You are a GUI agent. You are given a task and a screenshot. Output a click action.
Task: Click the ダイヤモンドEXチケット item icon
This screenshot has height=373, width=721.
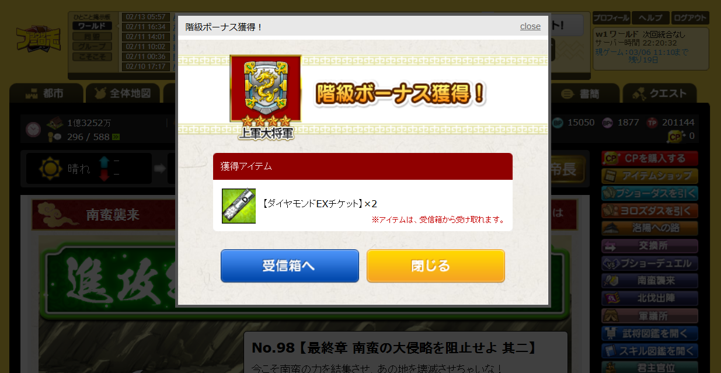pyautogui.click(x=239, y=206)
